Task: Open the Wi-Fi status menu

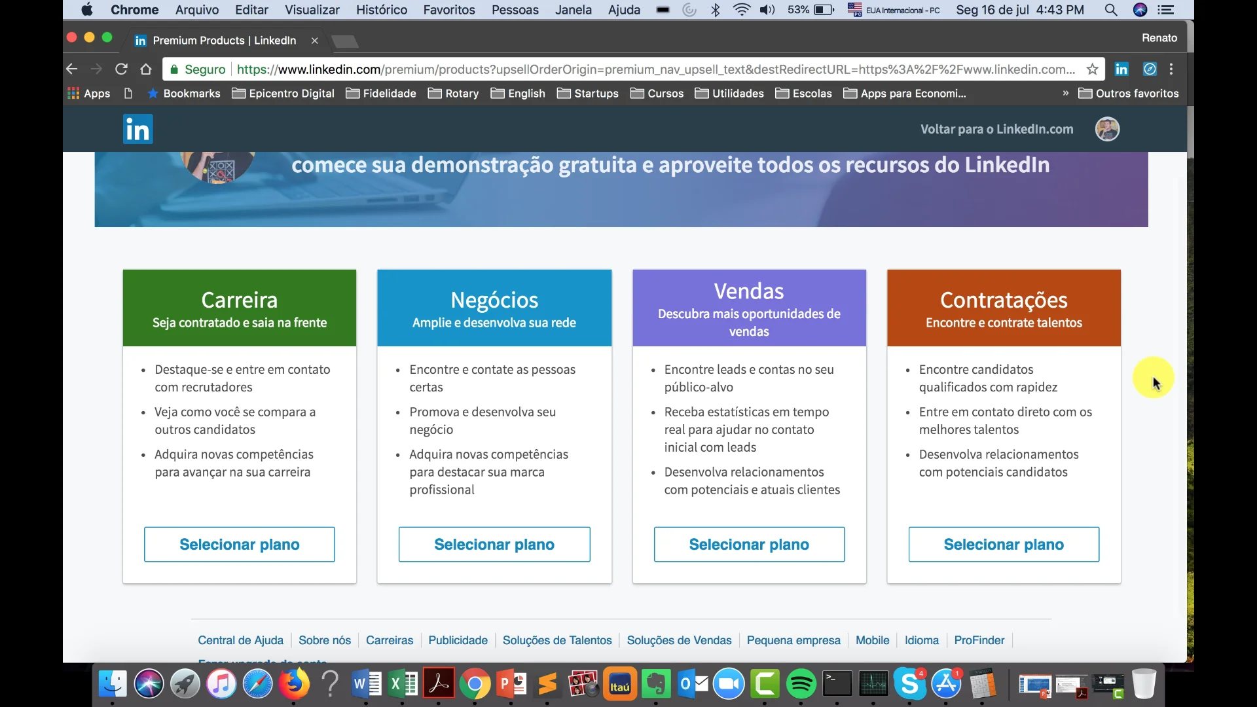Action: [x=741, y=10]
